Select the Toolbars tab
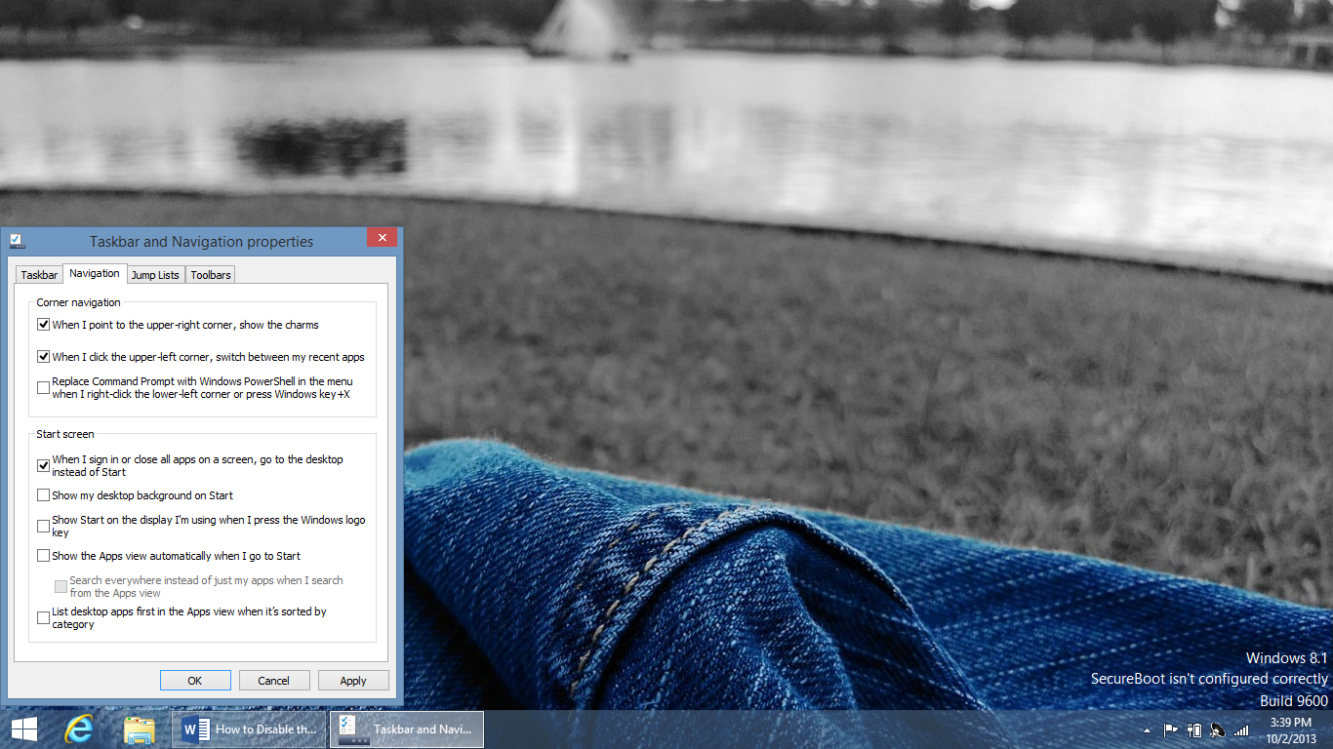 pos(211,275)
